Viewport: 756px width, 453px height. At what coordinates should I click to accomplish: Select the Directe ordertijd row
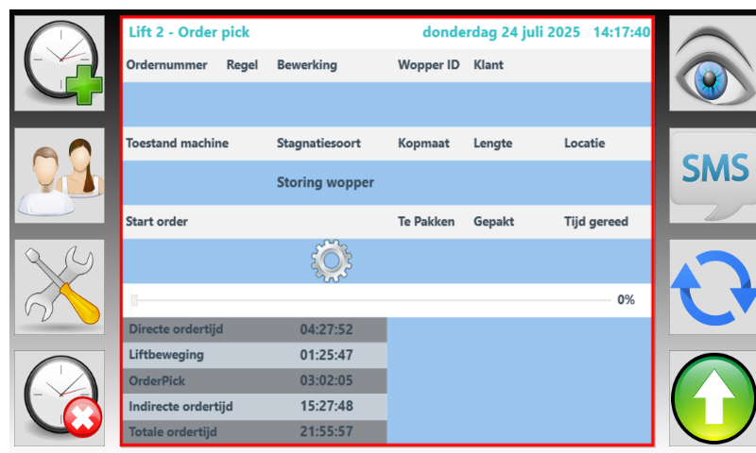point(254,329)
